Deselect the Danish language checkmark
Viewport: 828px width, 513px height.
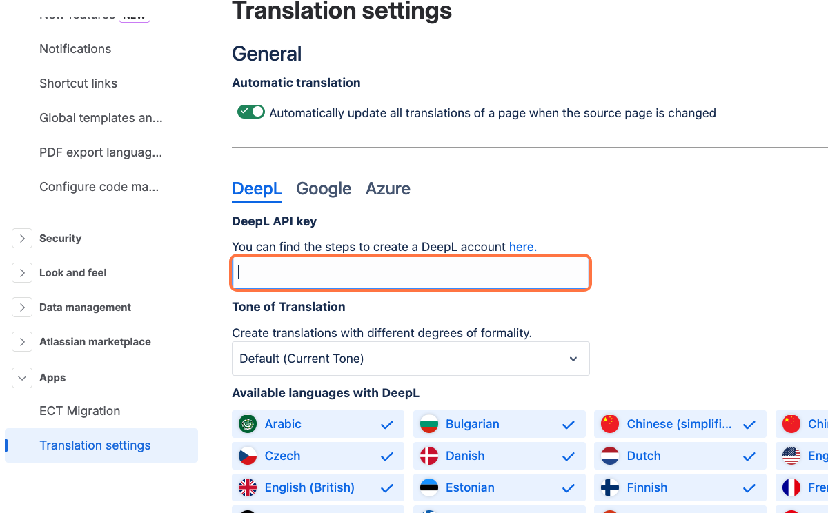coord(569,456)
